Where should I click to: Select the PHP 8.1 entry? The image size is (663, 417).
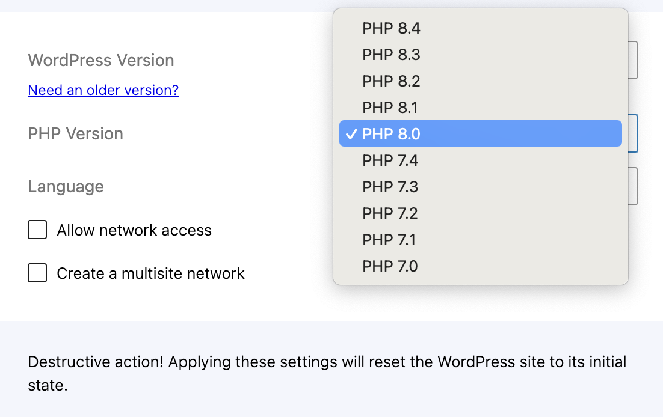pyautogui.click(x=480, y=108)
